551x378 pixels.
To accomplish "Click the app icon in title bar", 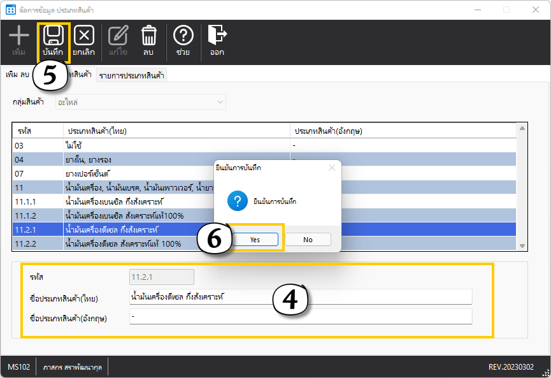I will click(x=10, y=10).
